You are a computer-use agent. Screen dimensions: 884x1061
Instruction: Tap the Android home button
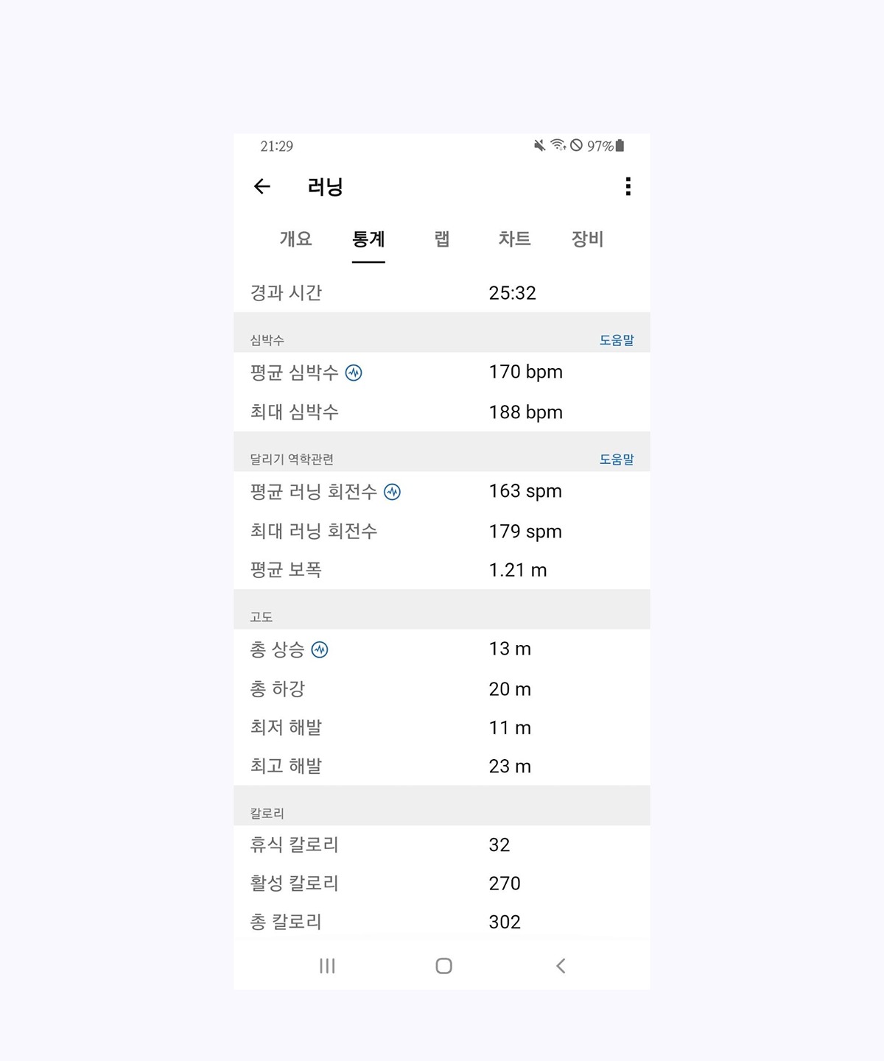[x=443, y=966]
